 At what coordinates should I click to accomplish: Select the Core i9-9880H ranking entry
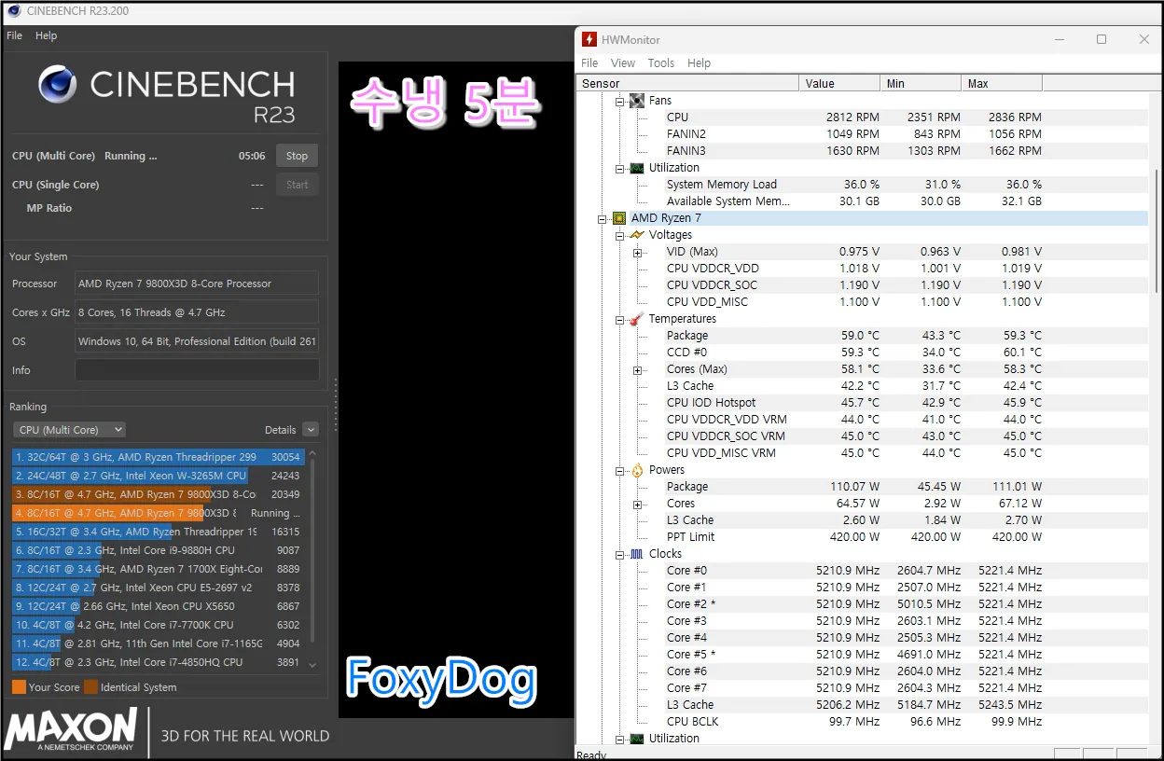coord(159,550)
